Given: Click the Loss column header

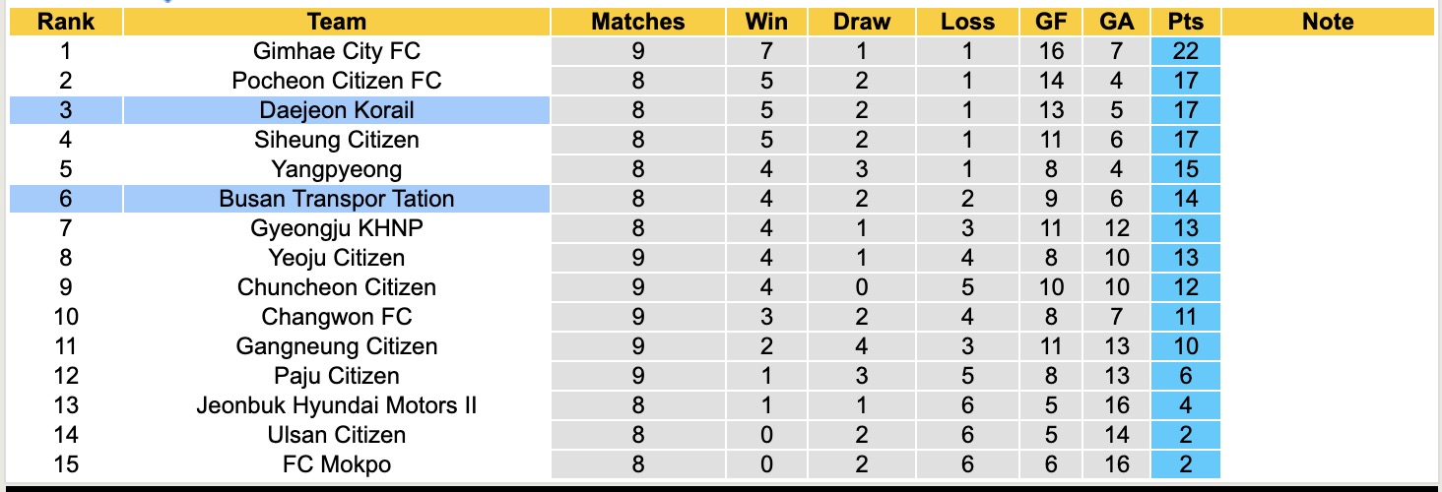Looking at the screenshot, I should pos(966,22).
